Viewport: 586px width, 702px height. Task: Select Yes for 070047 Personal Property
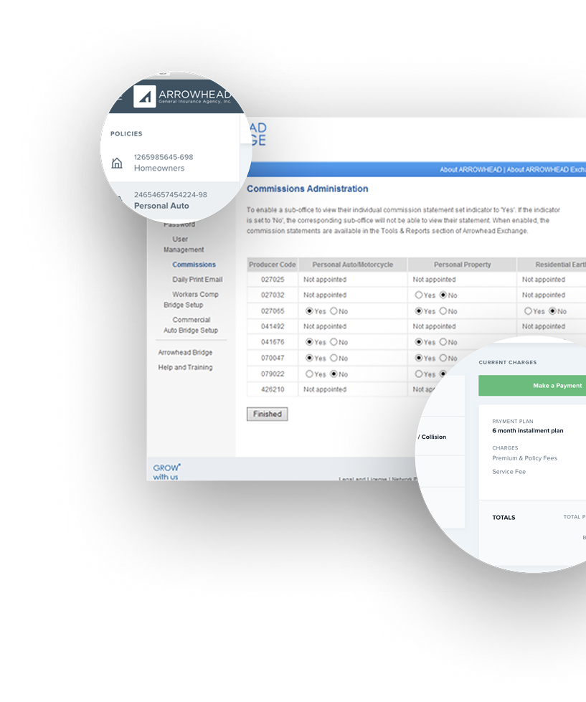[419, 358]
